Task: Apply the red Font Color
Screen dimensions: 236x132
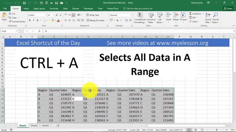Action: (x=58, y=21)
